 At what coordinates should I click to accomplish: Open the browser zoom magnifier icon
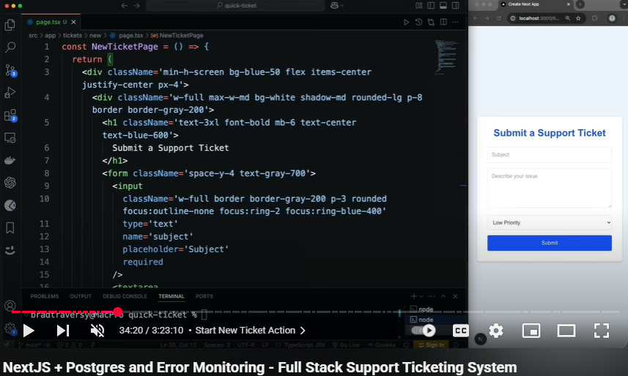coord(567,18)
